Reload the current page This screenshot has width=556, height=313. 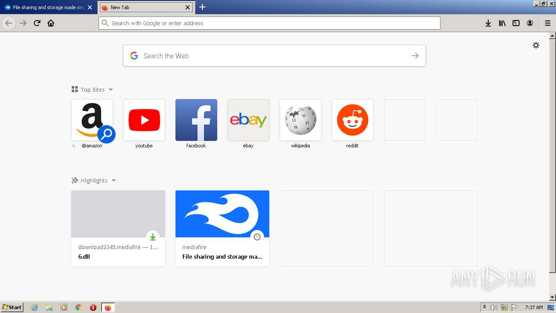(37, 23)
